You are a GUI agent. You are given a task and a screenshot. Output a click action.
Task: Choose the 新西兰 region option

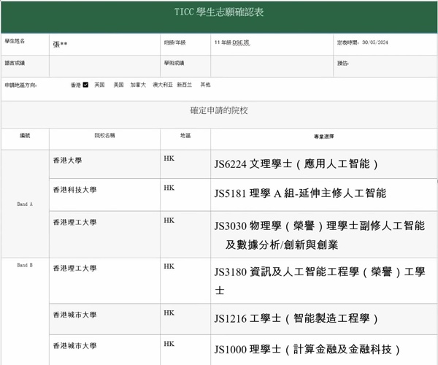(x=185, y=85)
